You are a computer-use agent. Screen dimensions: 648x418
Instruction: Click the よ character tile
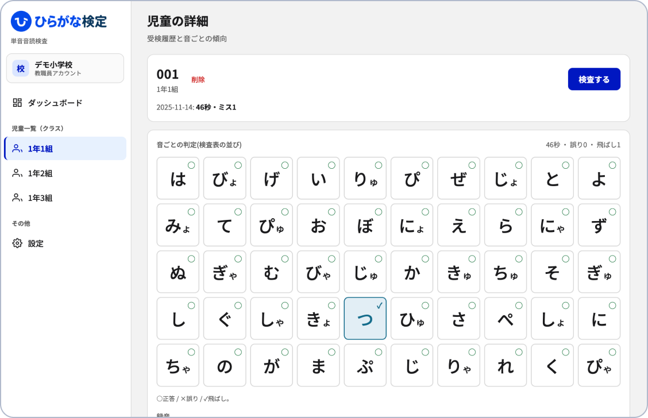click(599, 178)
